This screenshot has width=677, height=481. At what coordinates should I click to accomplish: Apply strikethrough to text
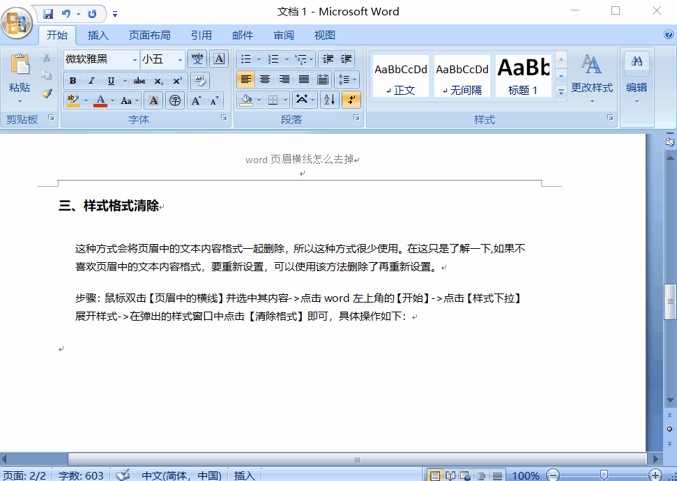[139, 80]
